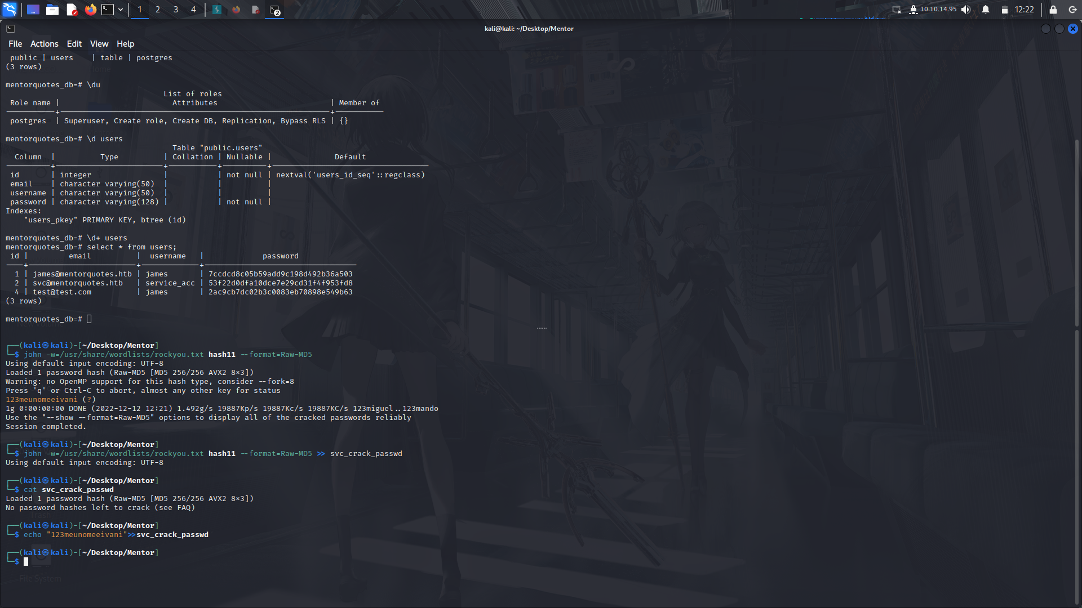Switch to workspace 2

pos(157,10)
